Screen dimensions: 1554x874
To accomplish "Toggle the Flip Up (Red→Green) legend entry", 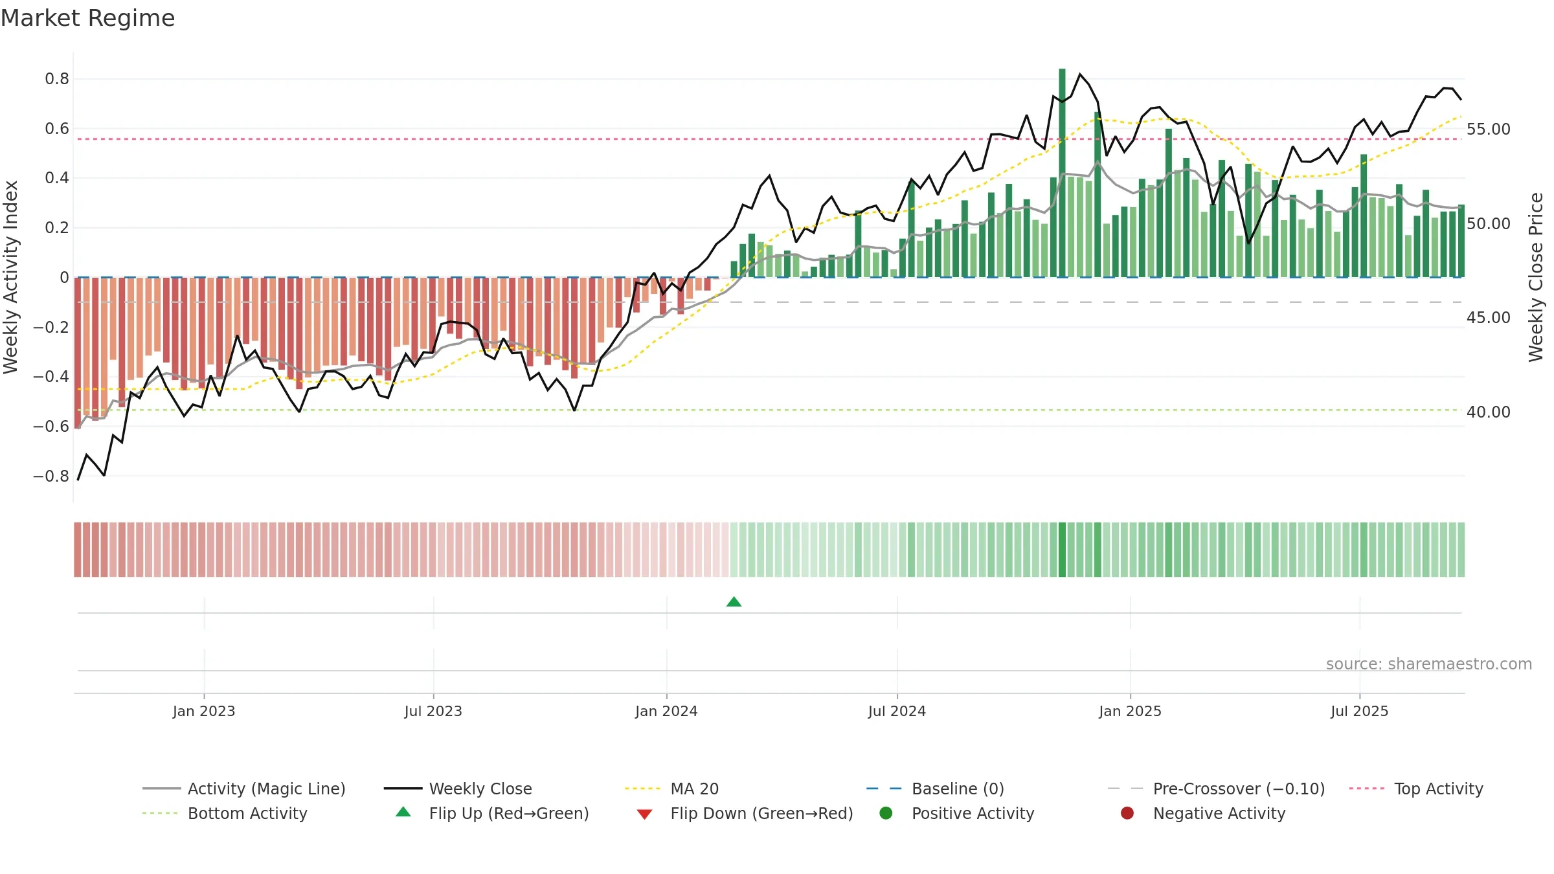I will tap(492, 813).
